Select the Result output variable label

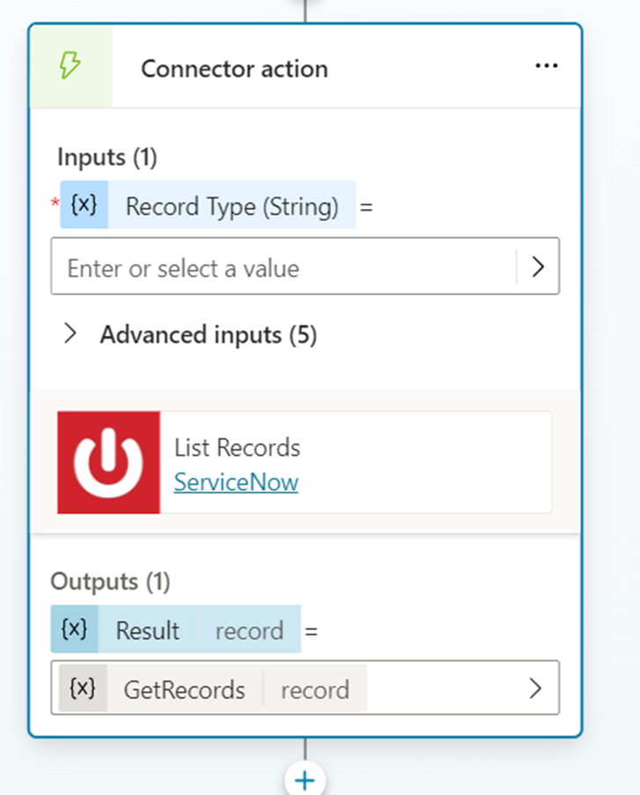tap(147, 630)
